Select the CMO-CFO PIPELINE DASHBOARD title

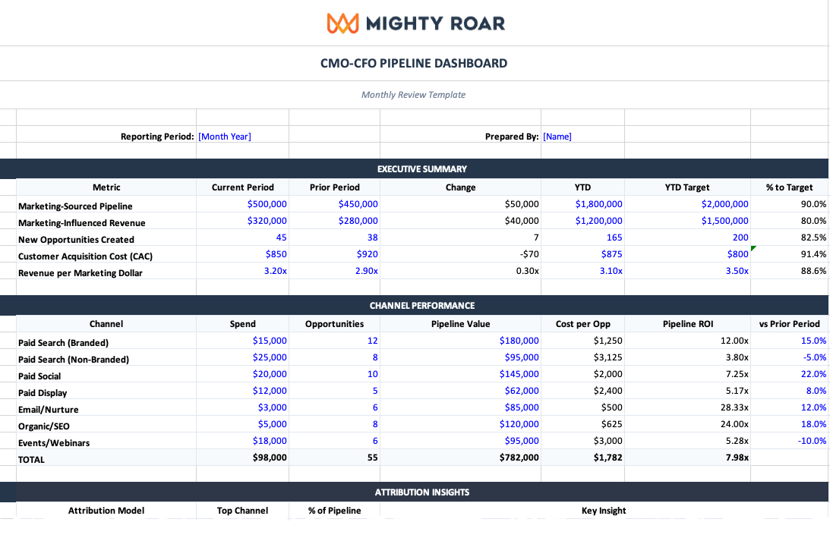415,63
